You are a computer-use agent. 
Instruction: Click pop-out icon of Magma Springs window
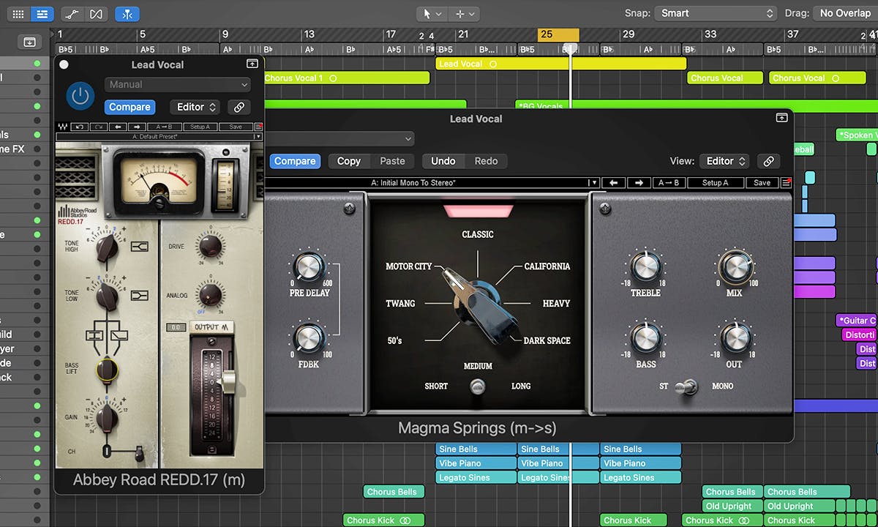pos(781,117)
